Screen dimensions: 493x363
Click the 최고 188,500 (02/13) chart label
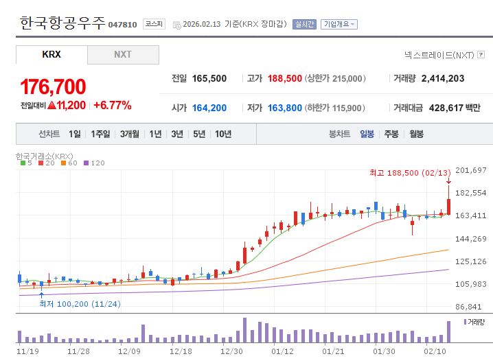(x=410, y=173)
